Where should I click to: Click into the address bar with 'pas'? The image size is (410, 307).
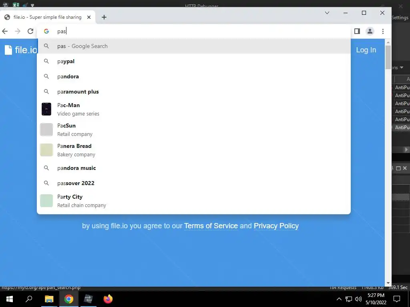pyautogui.click(x=193, y=31)
